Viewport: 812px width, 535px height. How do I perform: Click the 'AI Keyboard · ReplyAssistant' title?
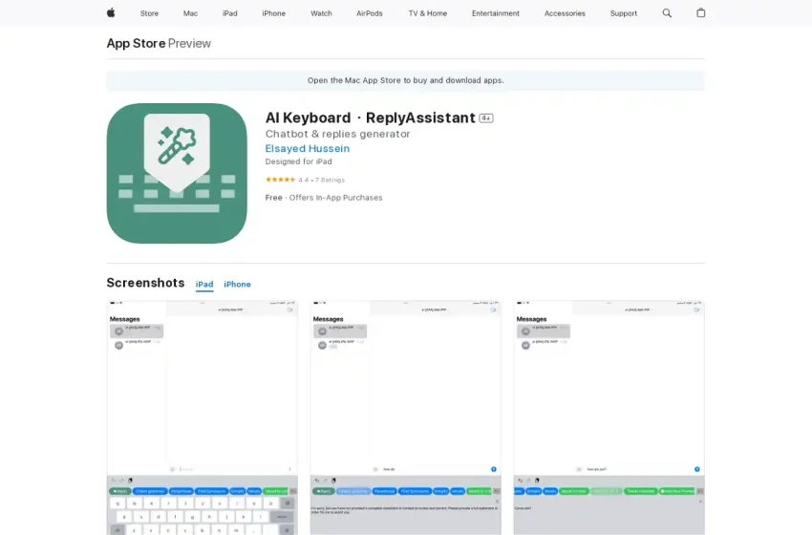click(371, 118)
